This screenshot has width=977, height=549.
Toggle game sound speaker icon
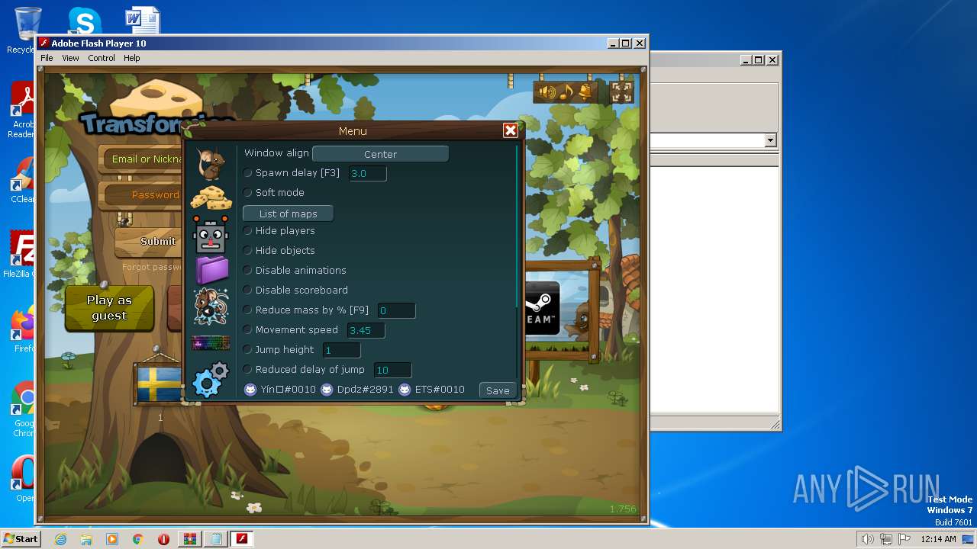pyautogui.click(x=547, y=92)
